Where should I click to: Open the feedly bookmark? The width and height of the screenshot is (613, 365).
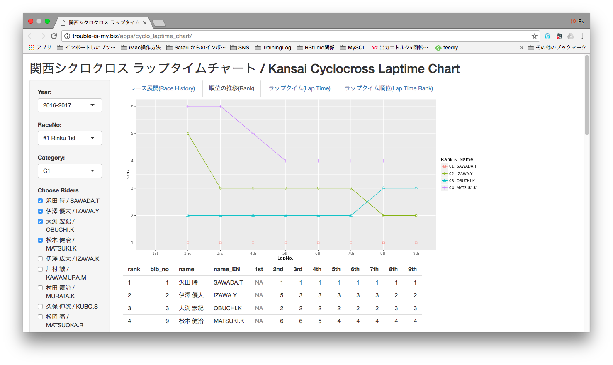click(447, 48)
